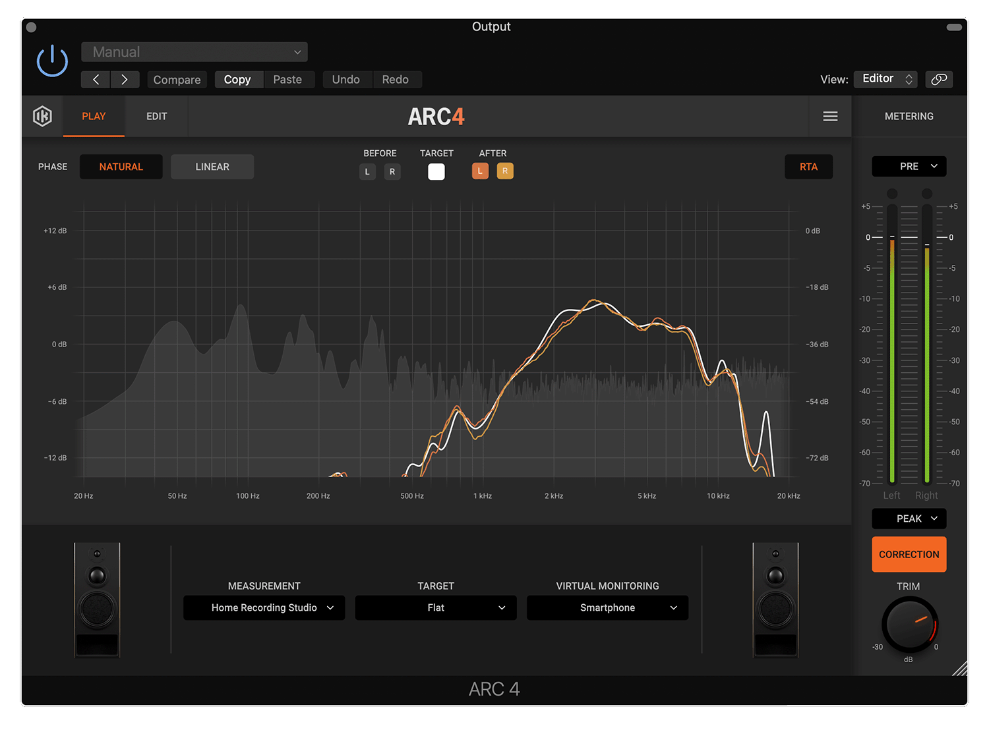Image resolution: width=989 pixels, height=730 pixels.
Task: Click the TRIM knob
Action: 909,625
